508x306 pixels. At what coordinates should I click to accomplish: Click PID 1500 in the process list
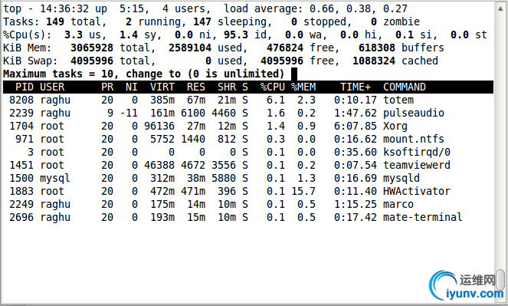(x=21, y=178)
